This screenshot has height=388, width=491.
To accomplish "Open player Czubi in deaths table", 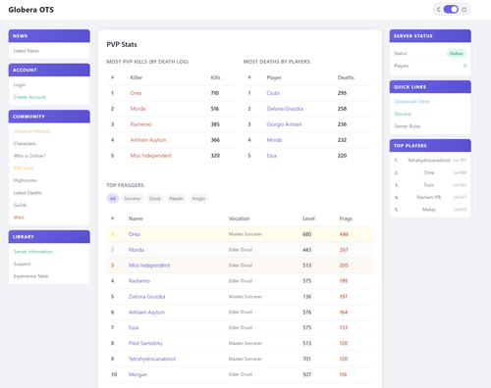I will point(273,93).
